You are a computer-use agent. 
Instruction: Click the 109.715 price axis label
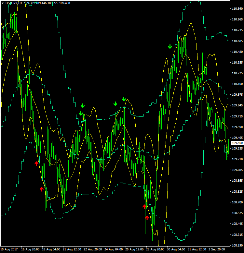pyautogui.click(x=237, y=116)
